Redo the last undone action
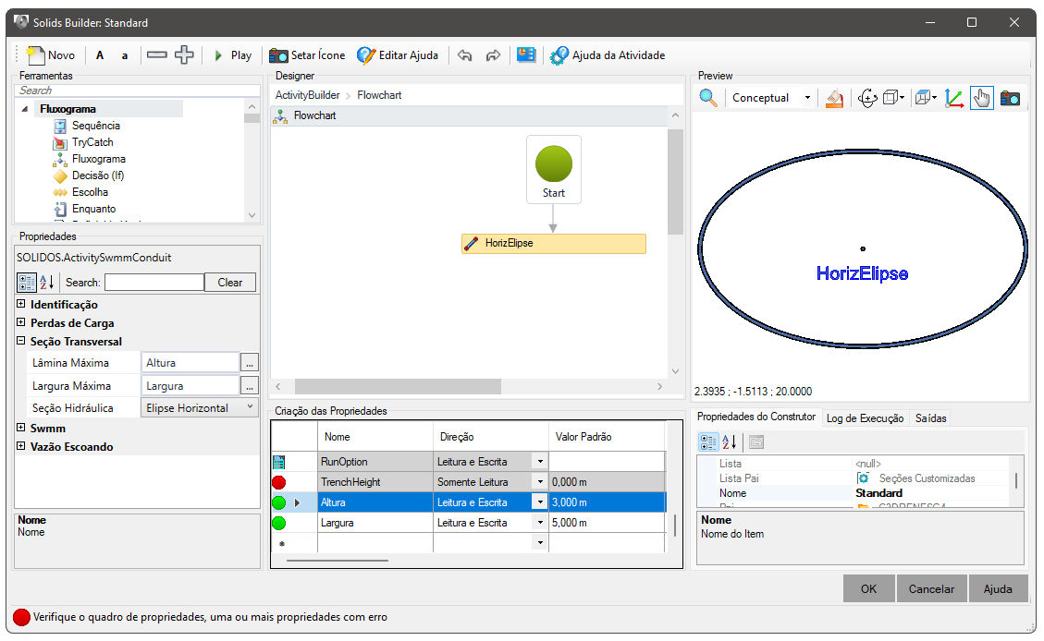 coord(493,55)
